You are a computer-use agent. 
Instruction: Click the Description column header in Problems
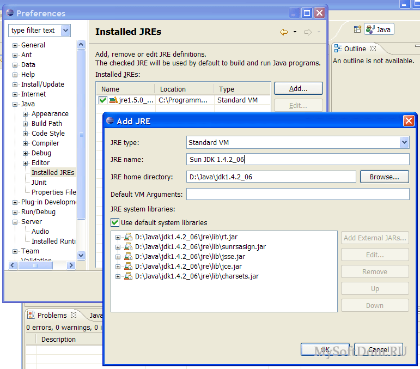coord(69,339)
